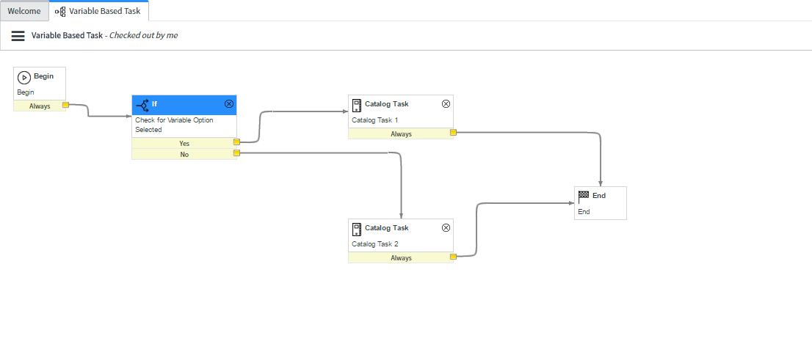Click the Yes condition connector square
The width and height of the screenshot is (812, 352).
236,143
